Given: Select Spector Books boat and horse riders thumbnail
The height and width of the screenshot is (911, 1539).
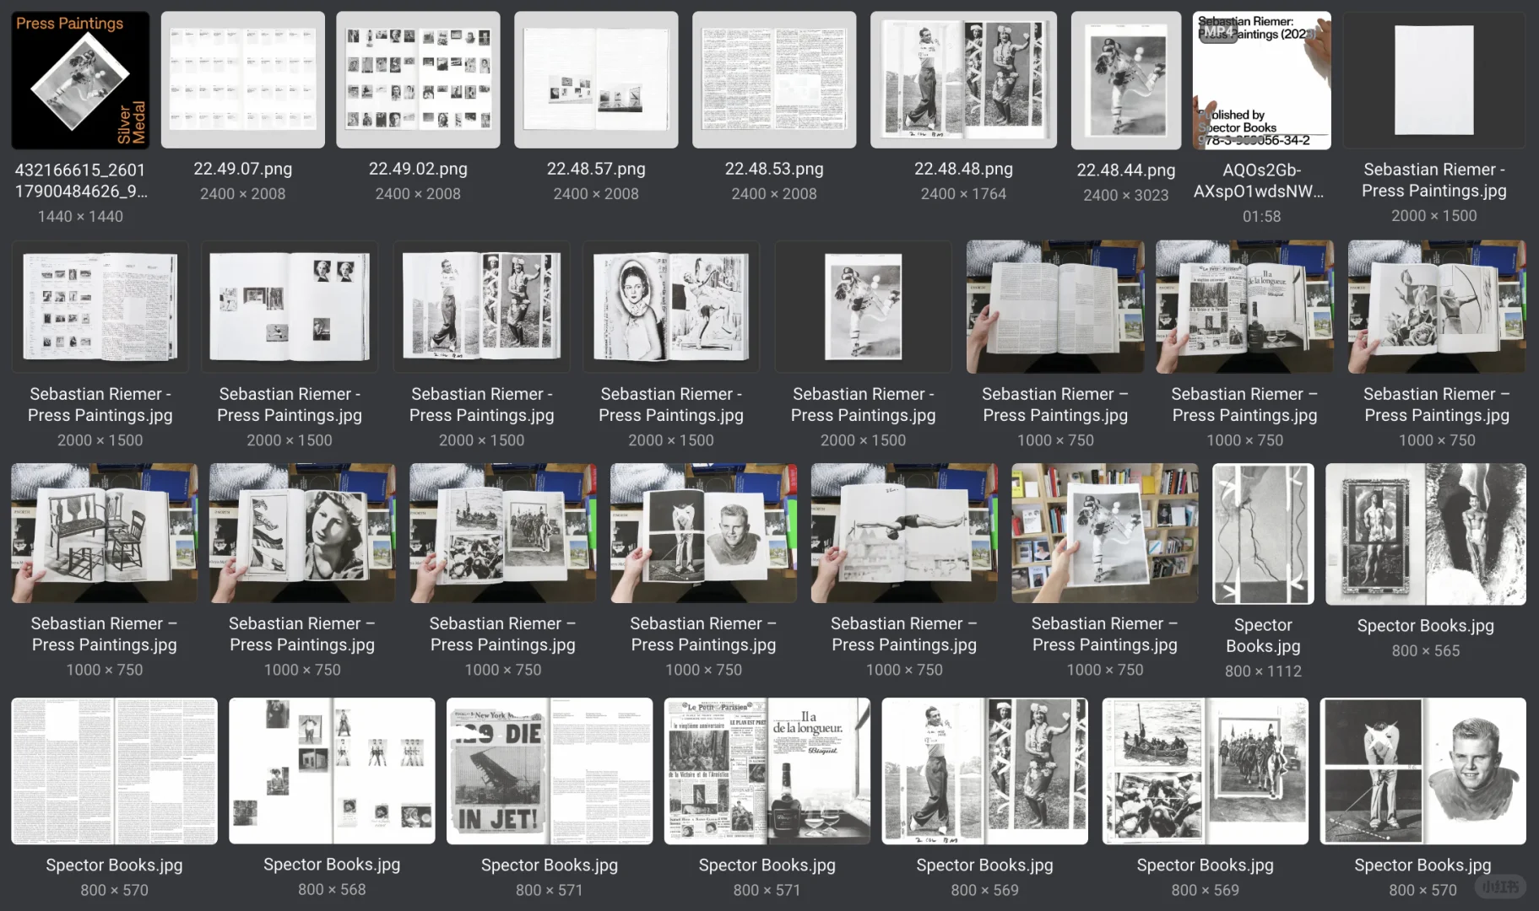Looking at the screenshot, I should [x=1205, y=771].
